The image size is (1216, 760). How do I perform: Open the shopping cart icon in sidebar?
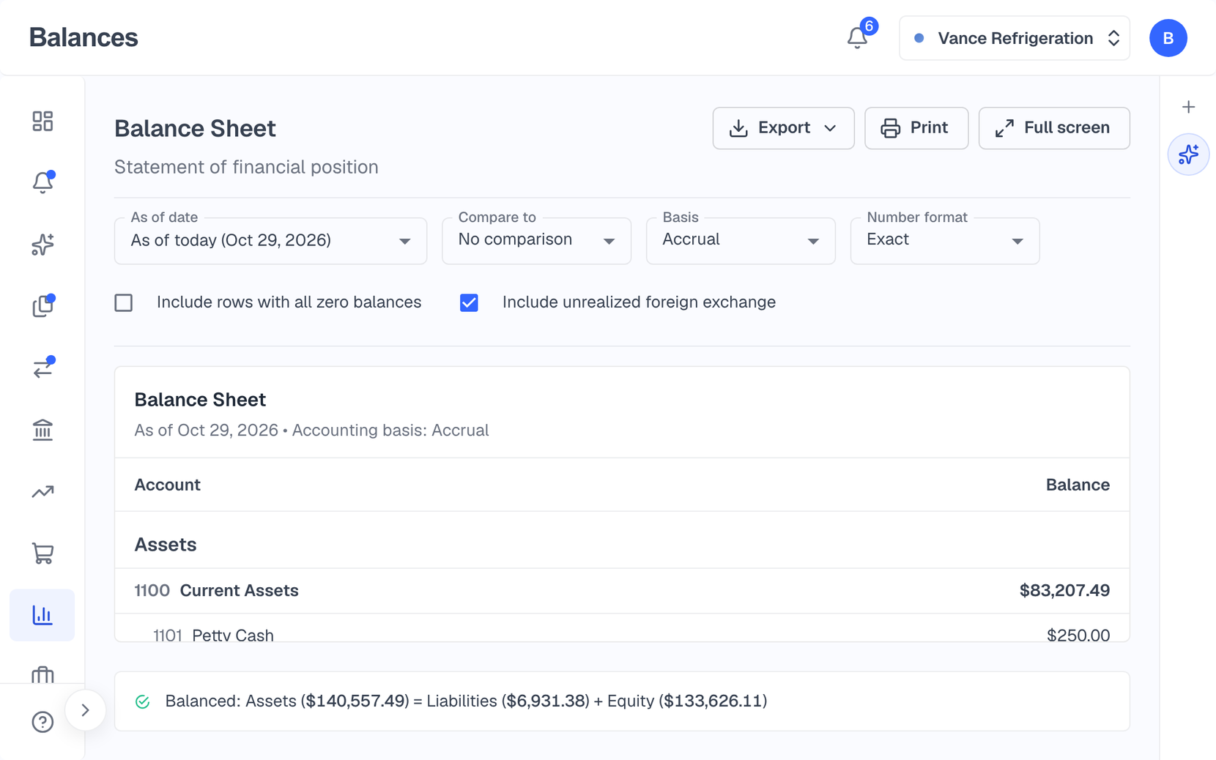42,554
